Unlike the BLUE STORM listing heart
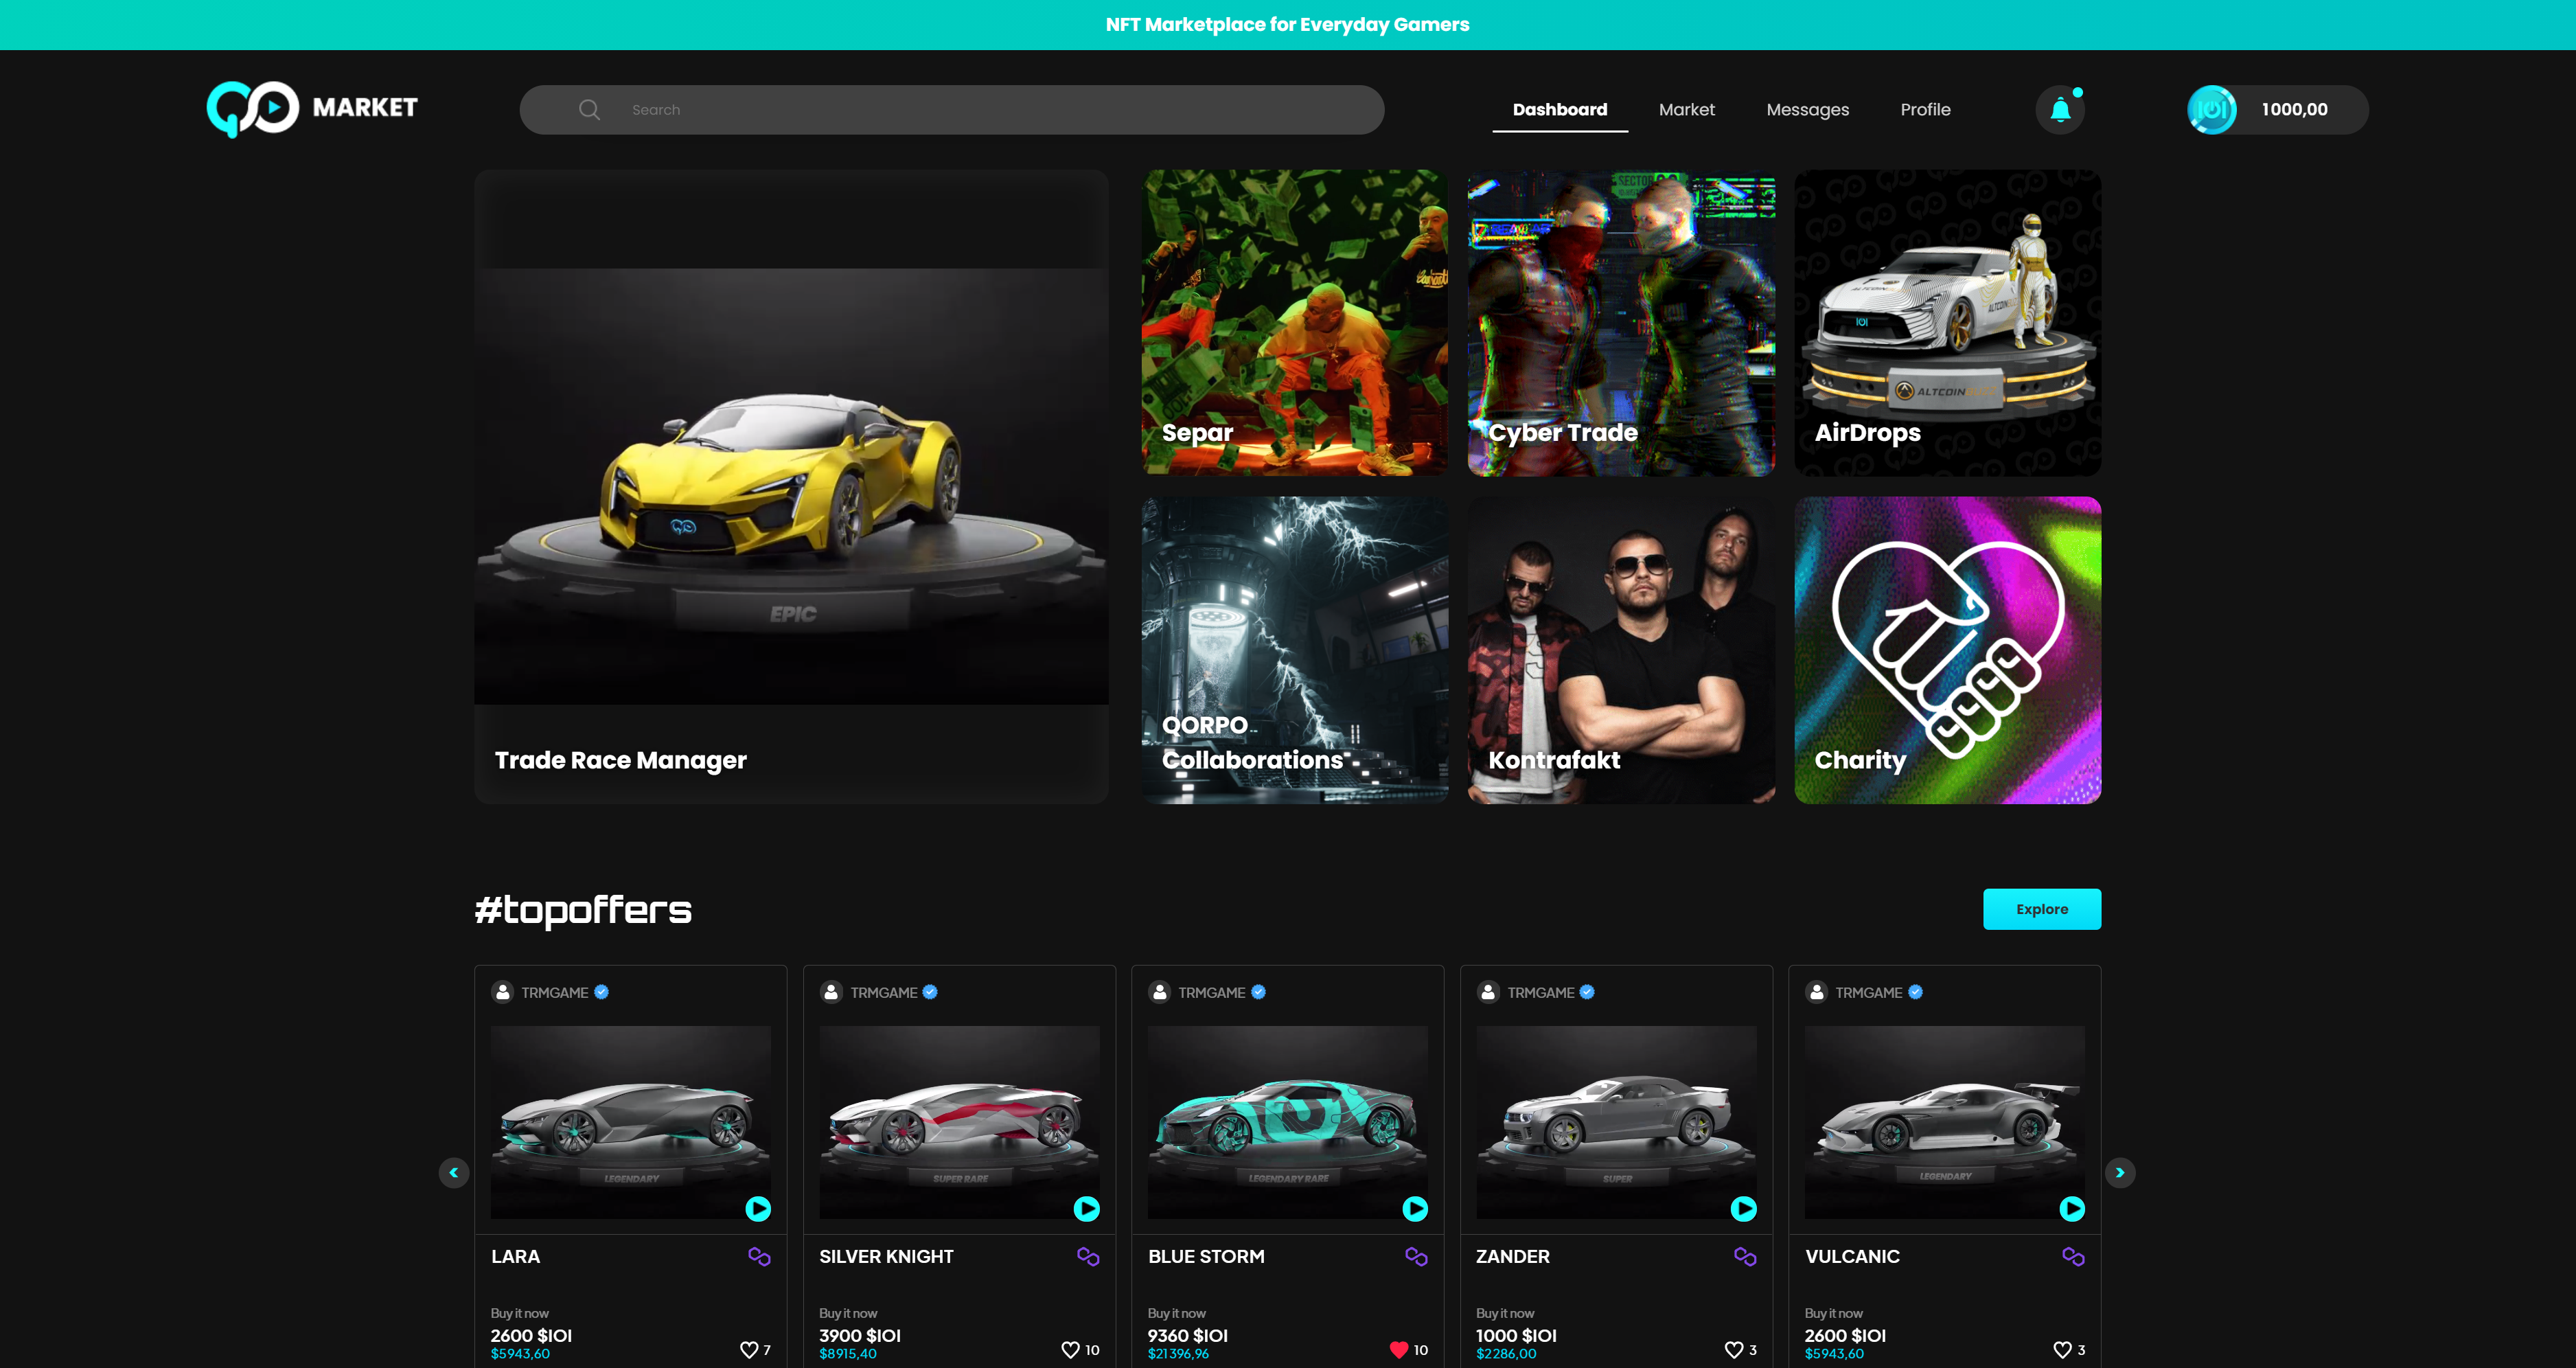Screen dimensions: 2576x1368 1399,1349
